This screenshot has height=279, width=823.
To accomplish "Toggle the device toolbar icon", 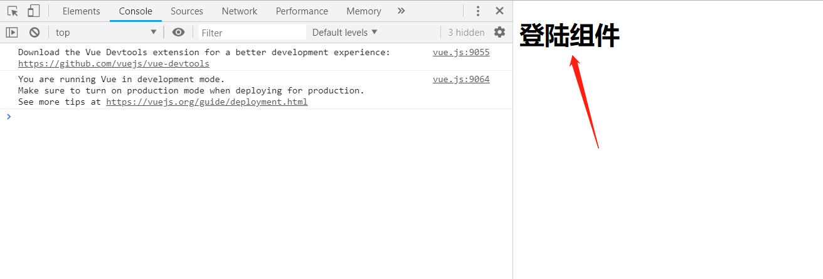I will pos(33,11).
